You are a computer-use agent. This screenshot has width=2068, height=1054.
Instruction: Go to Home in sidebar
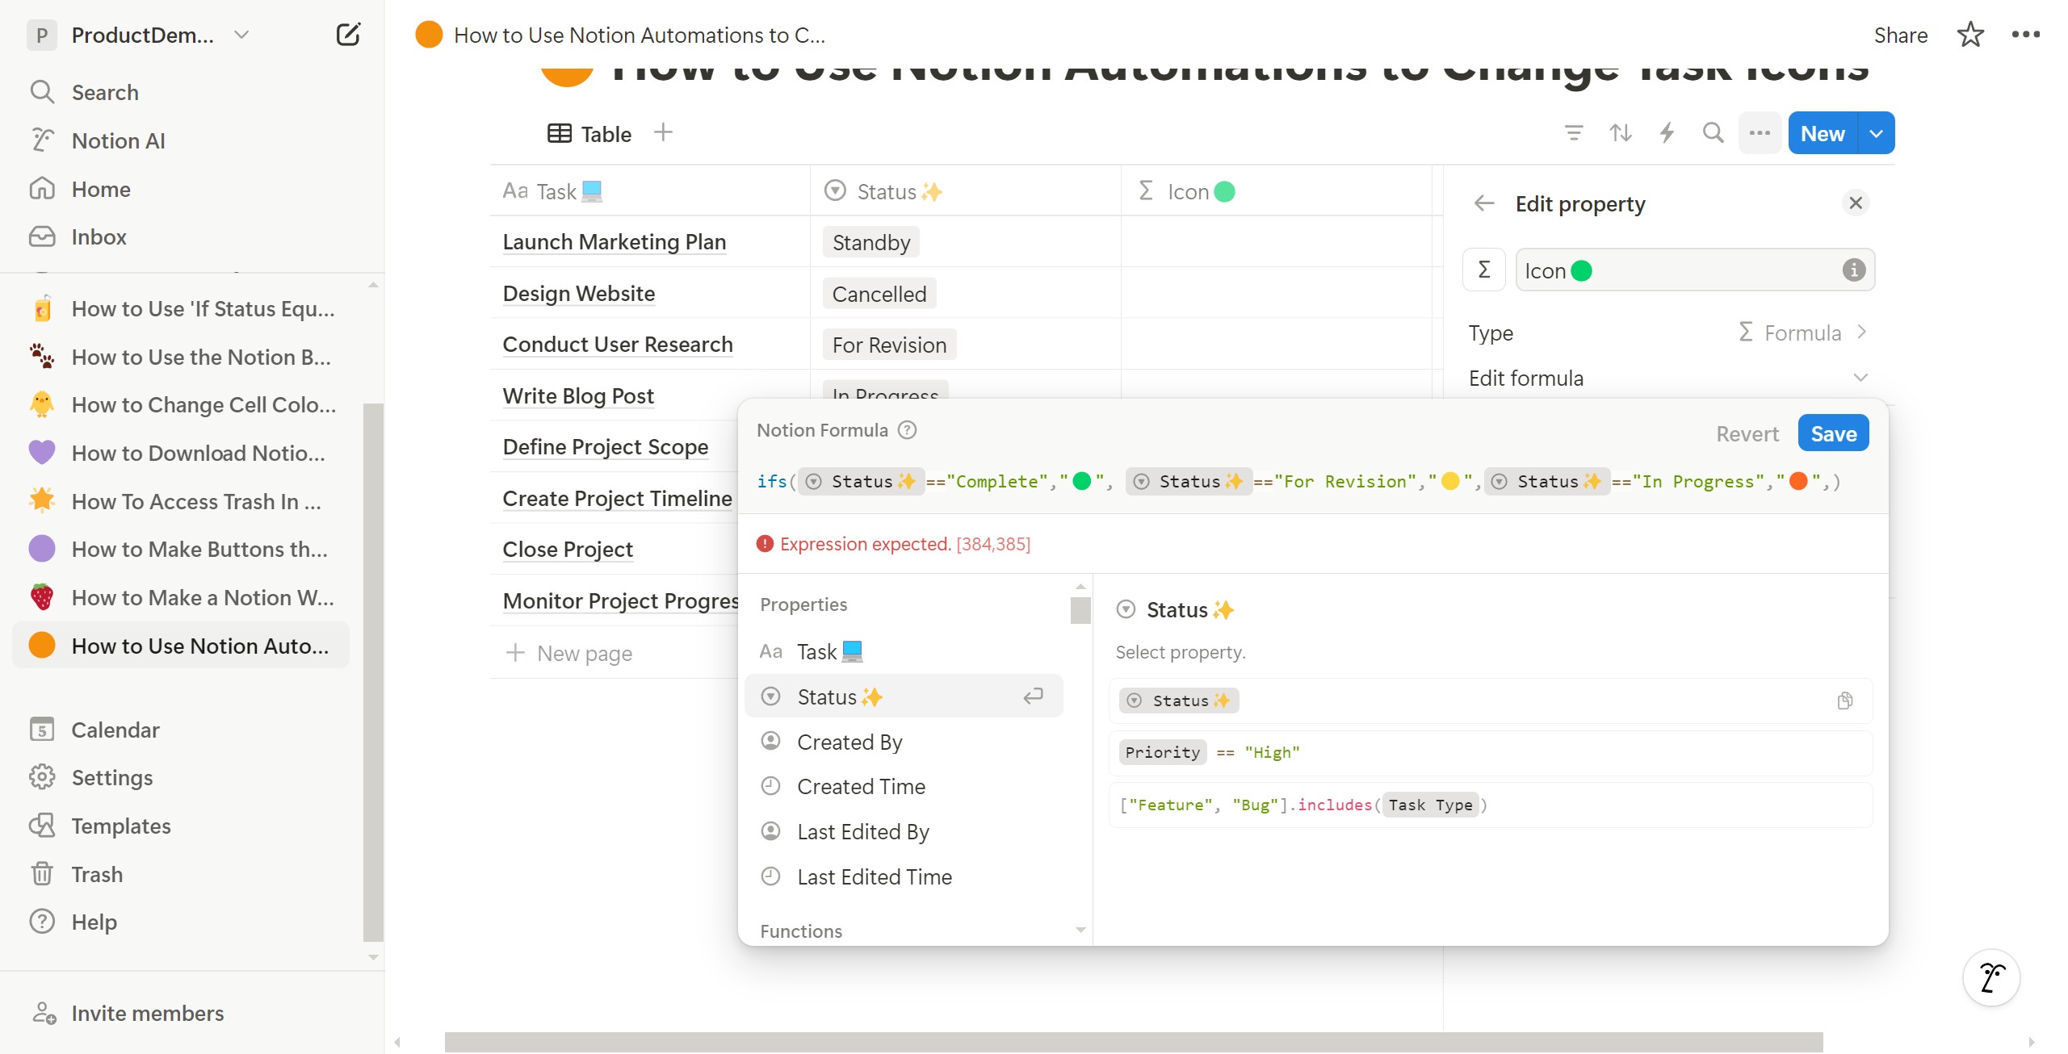coord(101,189)
